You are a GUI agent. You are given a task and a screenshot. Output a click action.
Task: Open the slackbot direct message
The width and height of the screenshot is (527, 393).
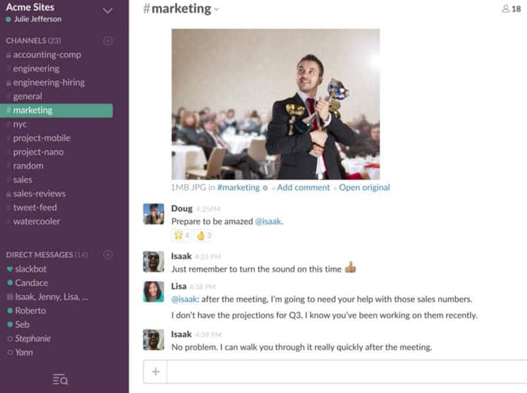coord(30,269)
